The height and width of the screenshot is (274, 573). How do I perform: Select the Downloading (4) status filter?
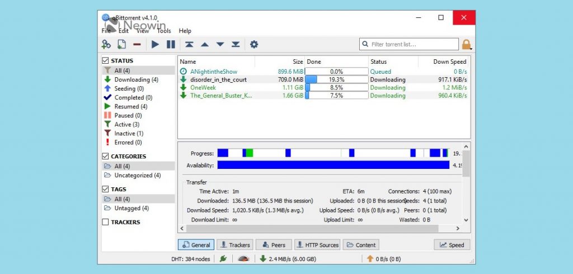click(x=138, y=79)
